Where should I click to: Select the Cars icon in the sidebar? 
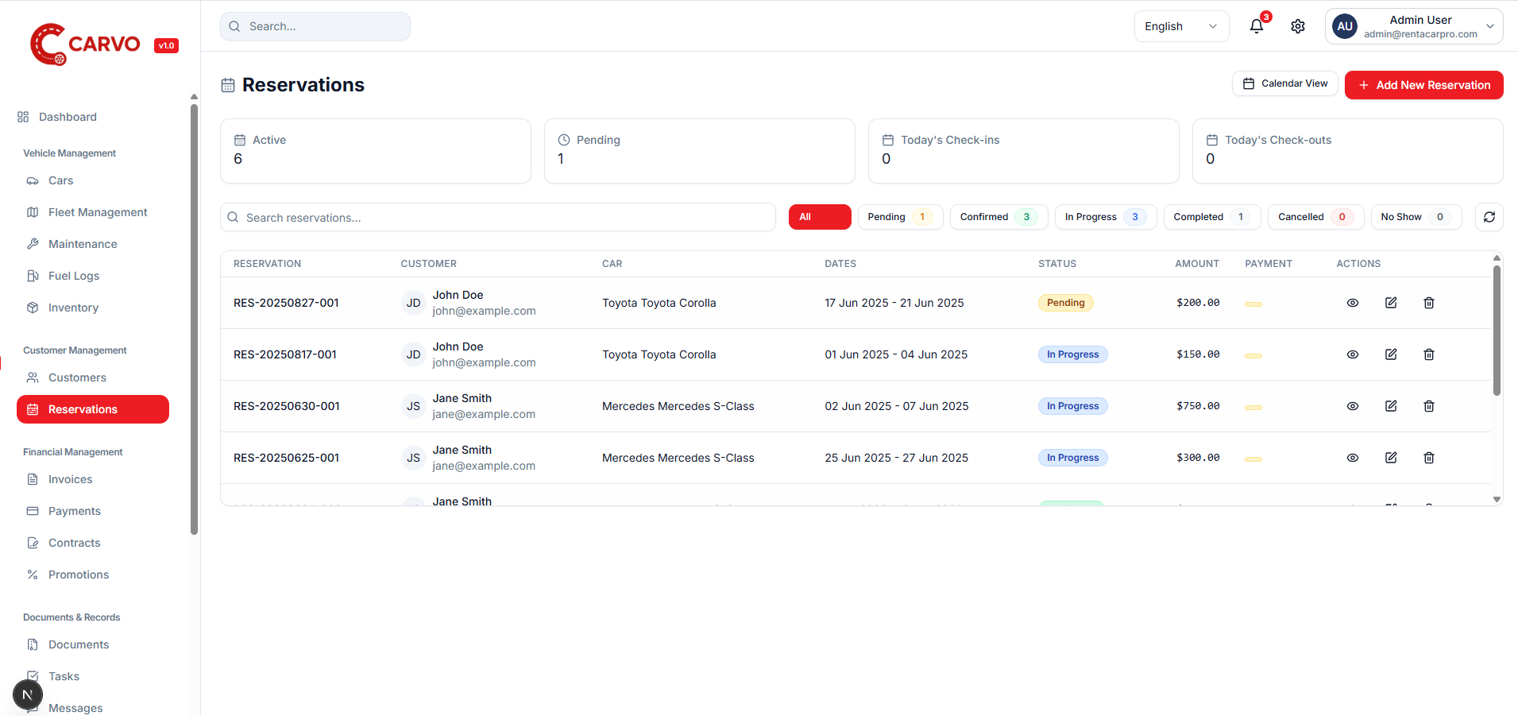[32, 180]
